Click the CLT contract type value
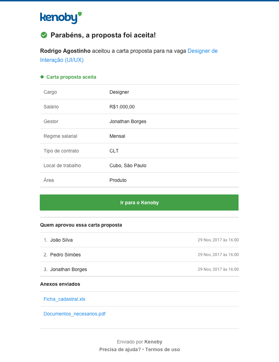279x362 pixels. point(114,151)
